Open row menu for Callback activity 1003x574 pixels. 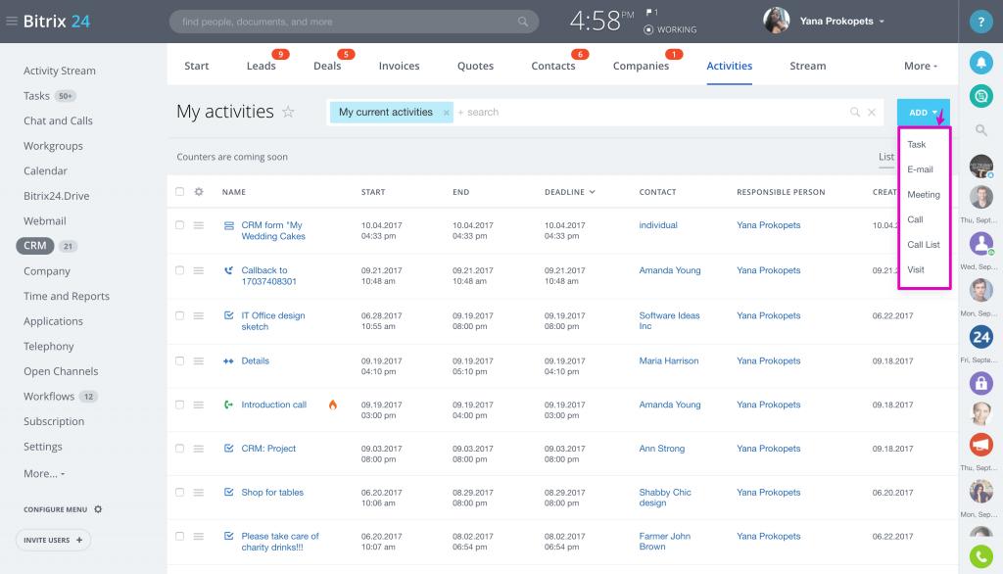tap(199, 270)
